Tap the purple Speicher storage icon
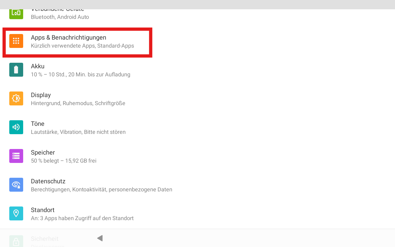The height and width of the screenshot is (247, 395). pyautogui.click(x=16, y=156)
